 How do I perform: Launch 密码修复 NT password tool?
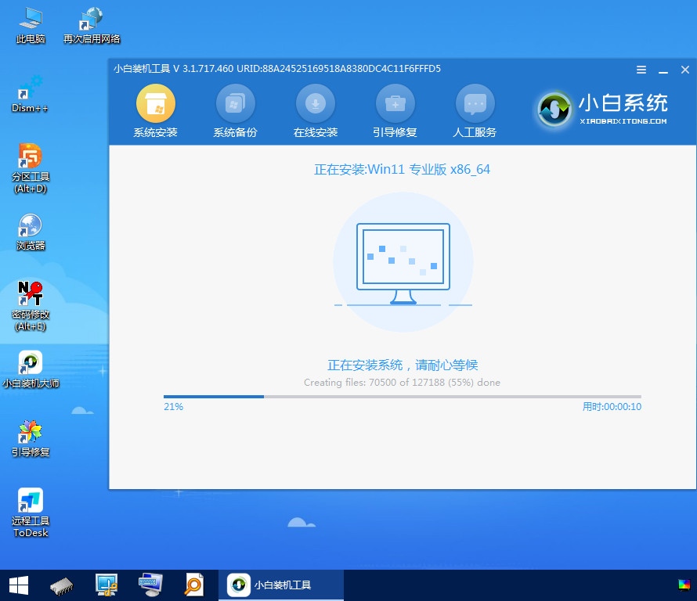pyautogui.click(x=31, y=296)
